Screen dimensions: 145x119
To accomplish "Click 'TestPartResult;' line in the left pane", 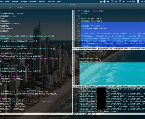I will click(8, 28).
